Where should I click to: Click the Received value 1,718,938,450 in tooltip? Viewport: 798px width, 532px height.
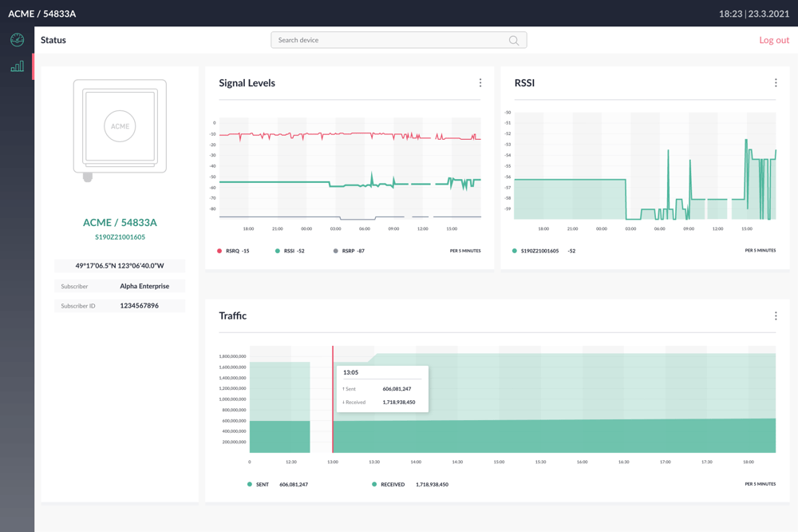click(399, 402)
